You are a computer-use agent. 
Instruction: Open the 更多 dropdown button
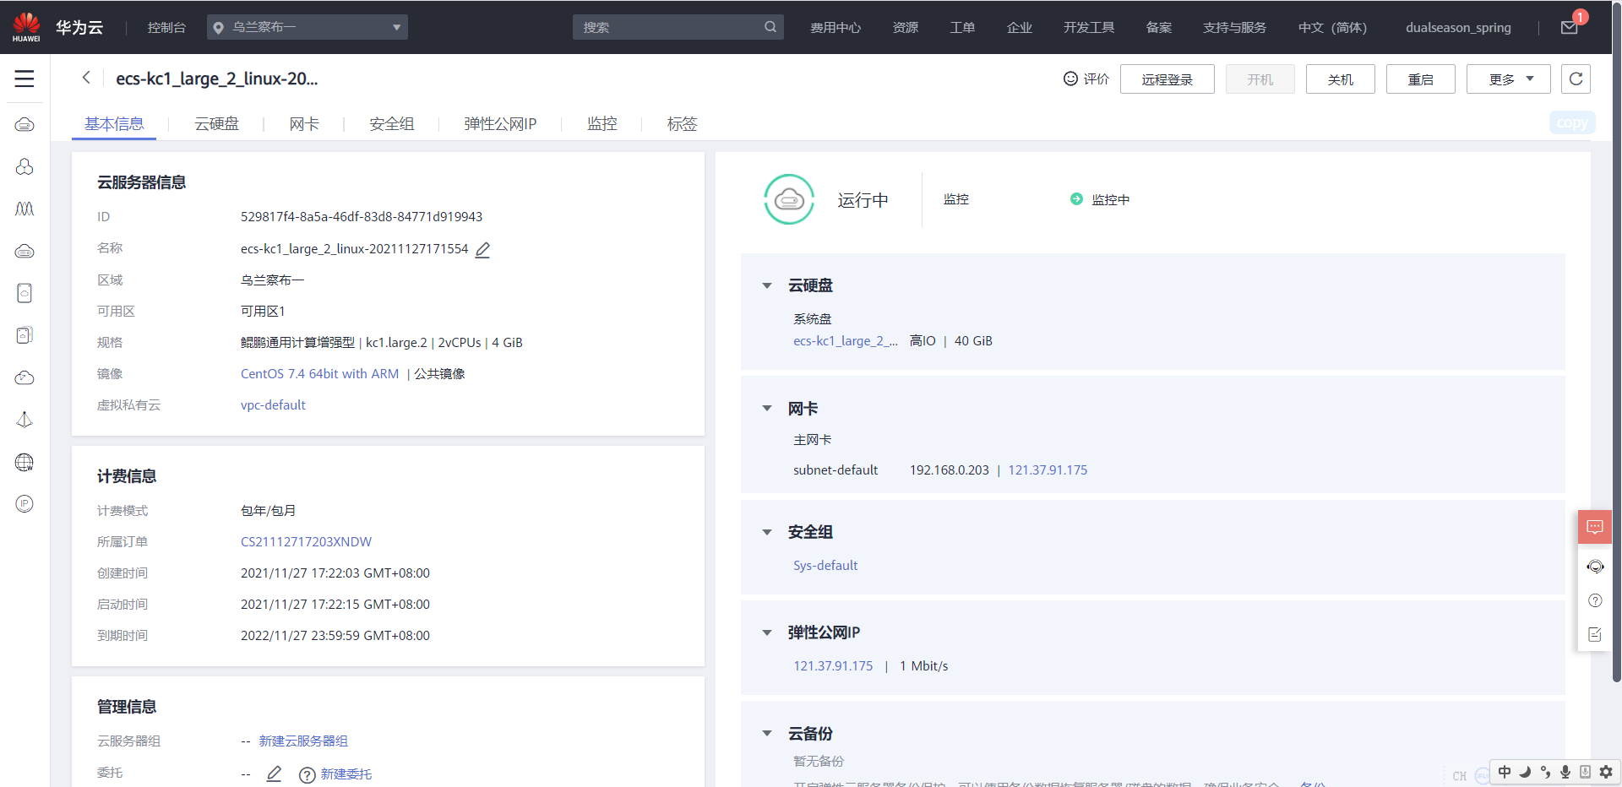pos(1509,79)
